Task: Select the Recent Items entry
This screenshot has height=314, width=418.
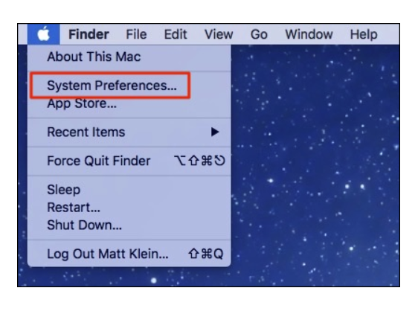Action: pos(129,132)
